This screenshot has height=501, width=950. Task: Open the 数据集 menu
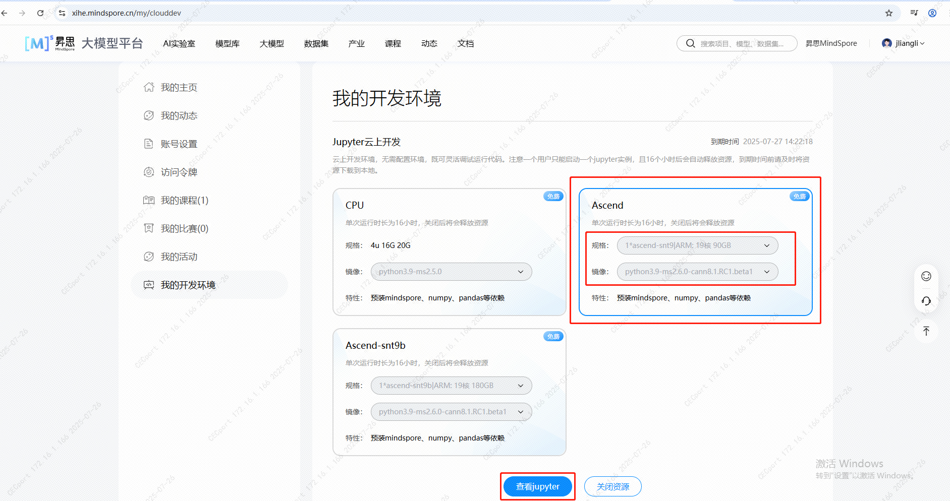point(316,44)
